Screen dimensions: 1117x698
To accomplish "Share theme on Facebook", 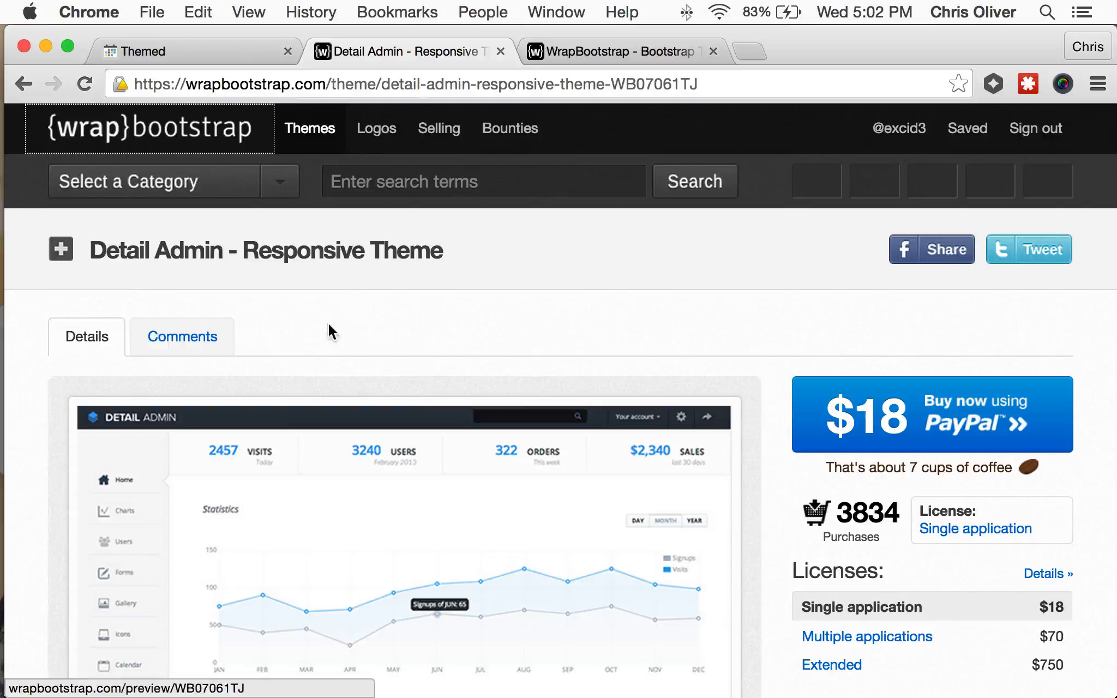I will coord(932,249).
